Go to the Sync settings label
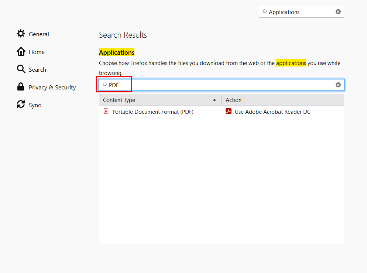This screenshot has width=367, height=273. click(x=35, y=105)
